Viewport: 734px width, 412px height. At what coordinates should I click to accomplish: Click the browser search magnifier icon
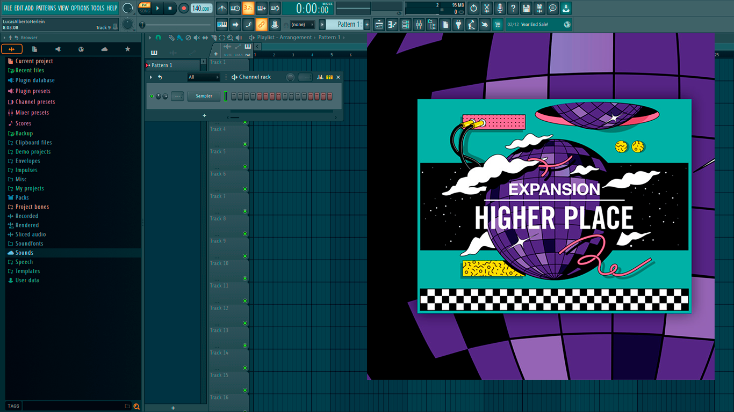click(136, 406)
